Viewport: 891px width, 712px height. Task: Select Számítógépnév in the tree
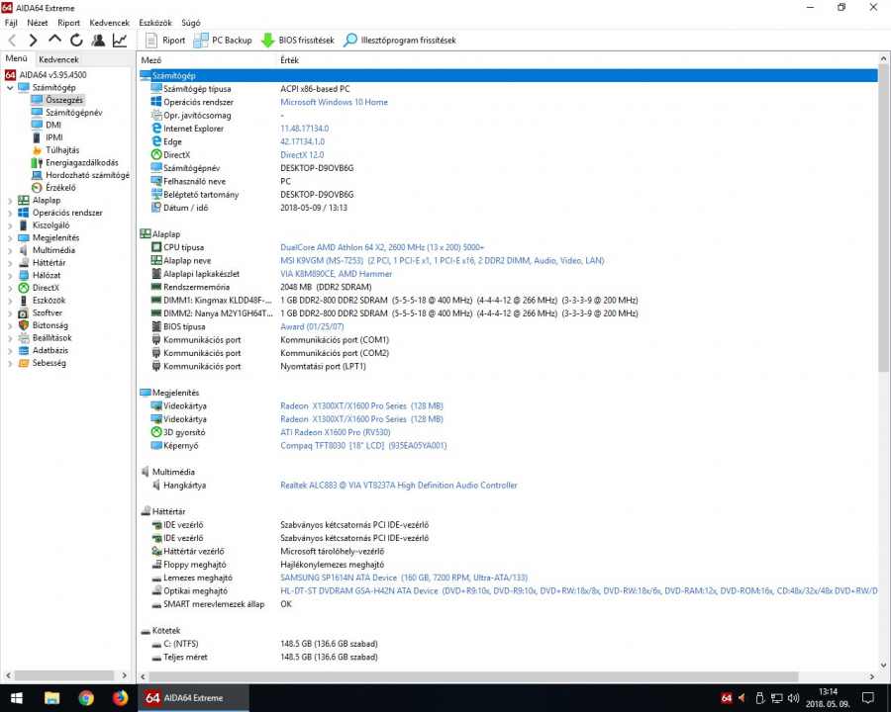pos(74,113)
